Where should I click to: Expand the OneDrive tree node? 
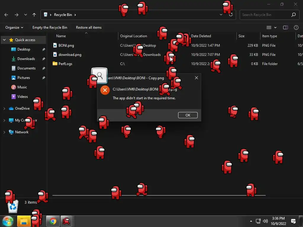[4, 108]
